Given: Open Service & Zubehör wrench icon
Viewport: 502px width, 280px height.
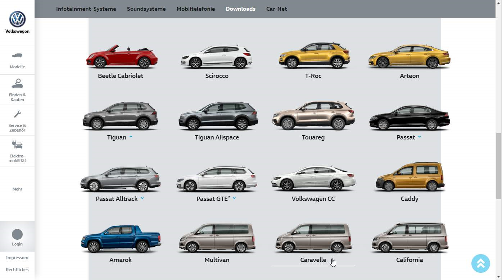Looking at the screenshot, I should point(17,114).
